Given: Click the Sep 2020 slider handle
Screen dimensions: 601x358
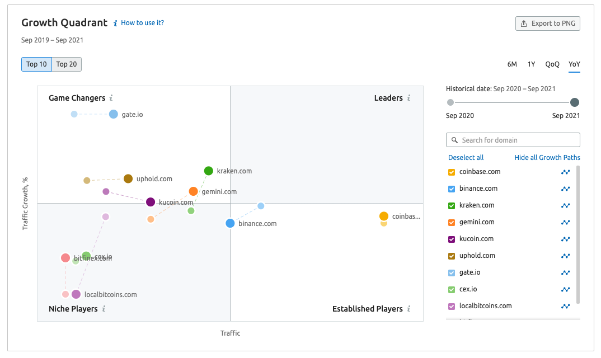Looking at the screenshot, I should pyautogui.click(x=450, y=102).
